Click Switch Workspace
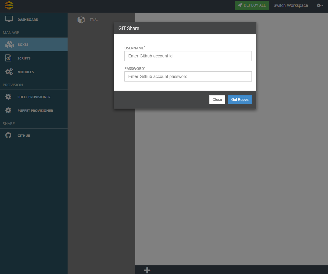 (290, 5)
